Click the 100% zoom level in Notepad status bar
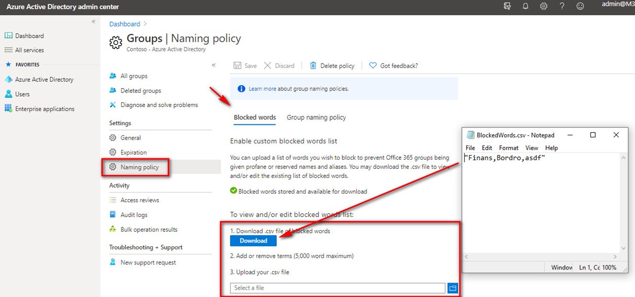The width and height of the screenshot is (635, 297). [609, 267]
